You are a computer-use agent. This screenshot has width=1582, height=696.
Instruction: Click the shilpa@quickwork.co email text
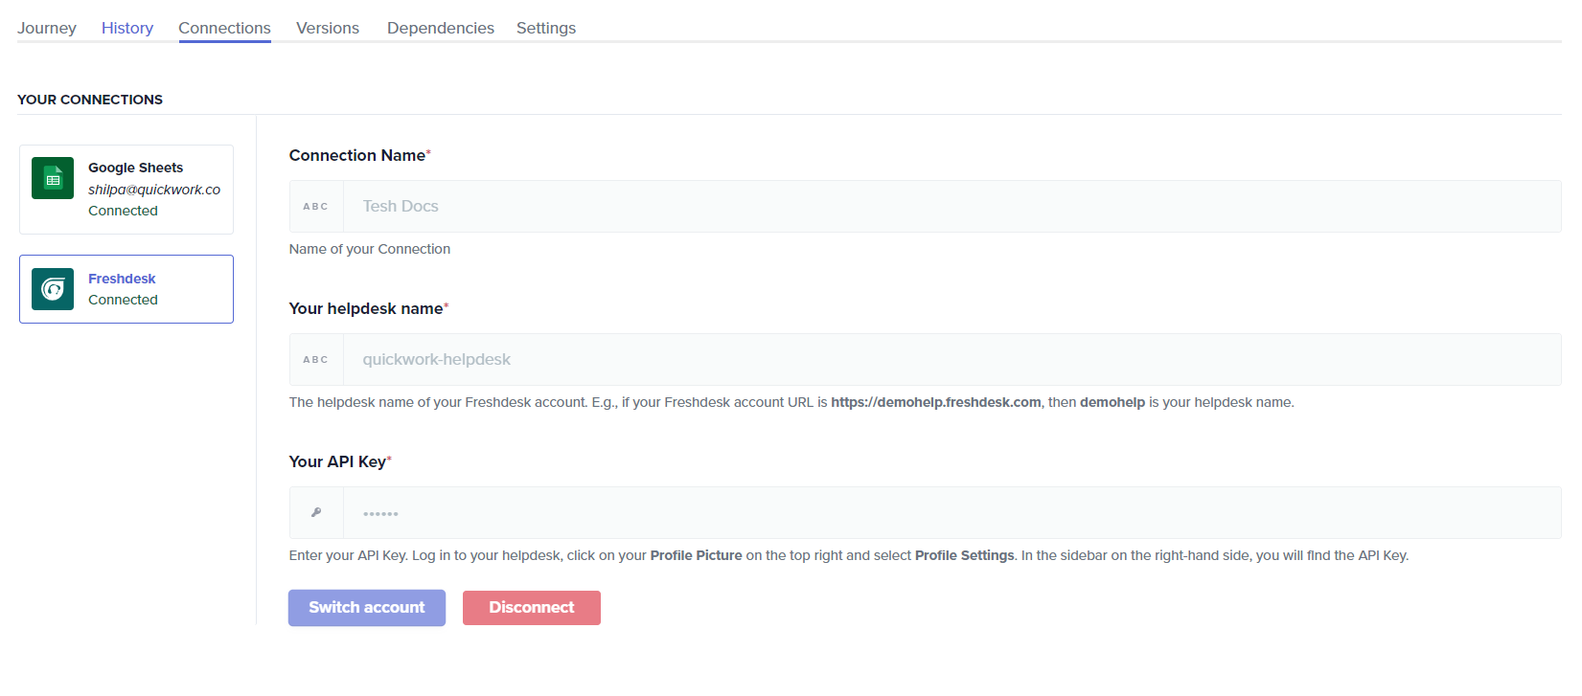(x=154, y=190)
